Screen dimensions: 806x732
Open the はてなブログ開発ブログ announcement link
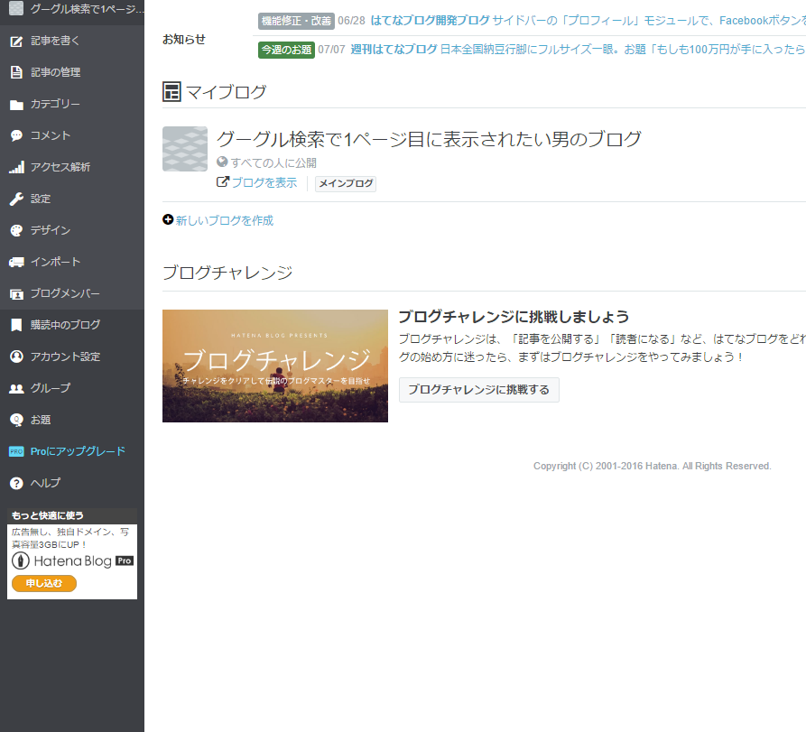[x=430, y=21]
